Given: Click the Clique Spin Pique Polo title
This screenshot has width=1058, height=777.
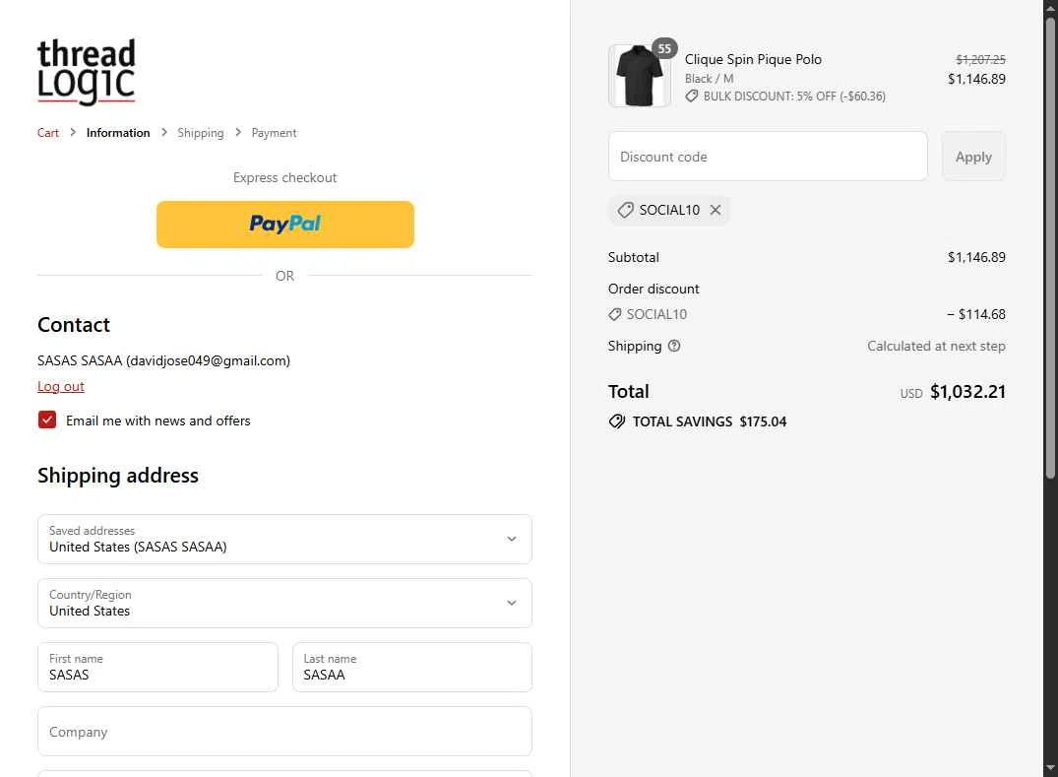Looking at the screenshot, I should tap(753, 59).
